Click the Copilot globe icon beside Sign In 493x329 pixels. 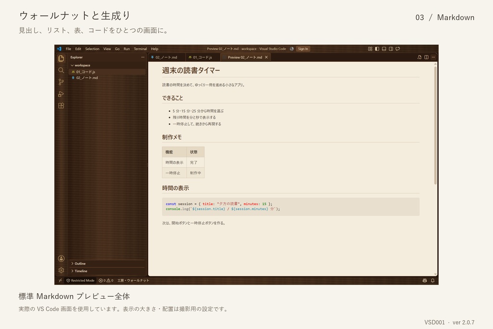point(291,49)
